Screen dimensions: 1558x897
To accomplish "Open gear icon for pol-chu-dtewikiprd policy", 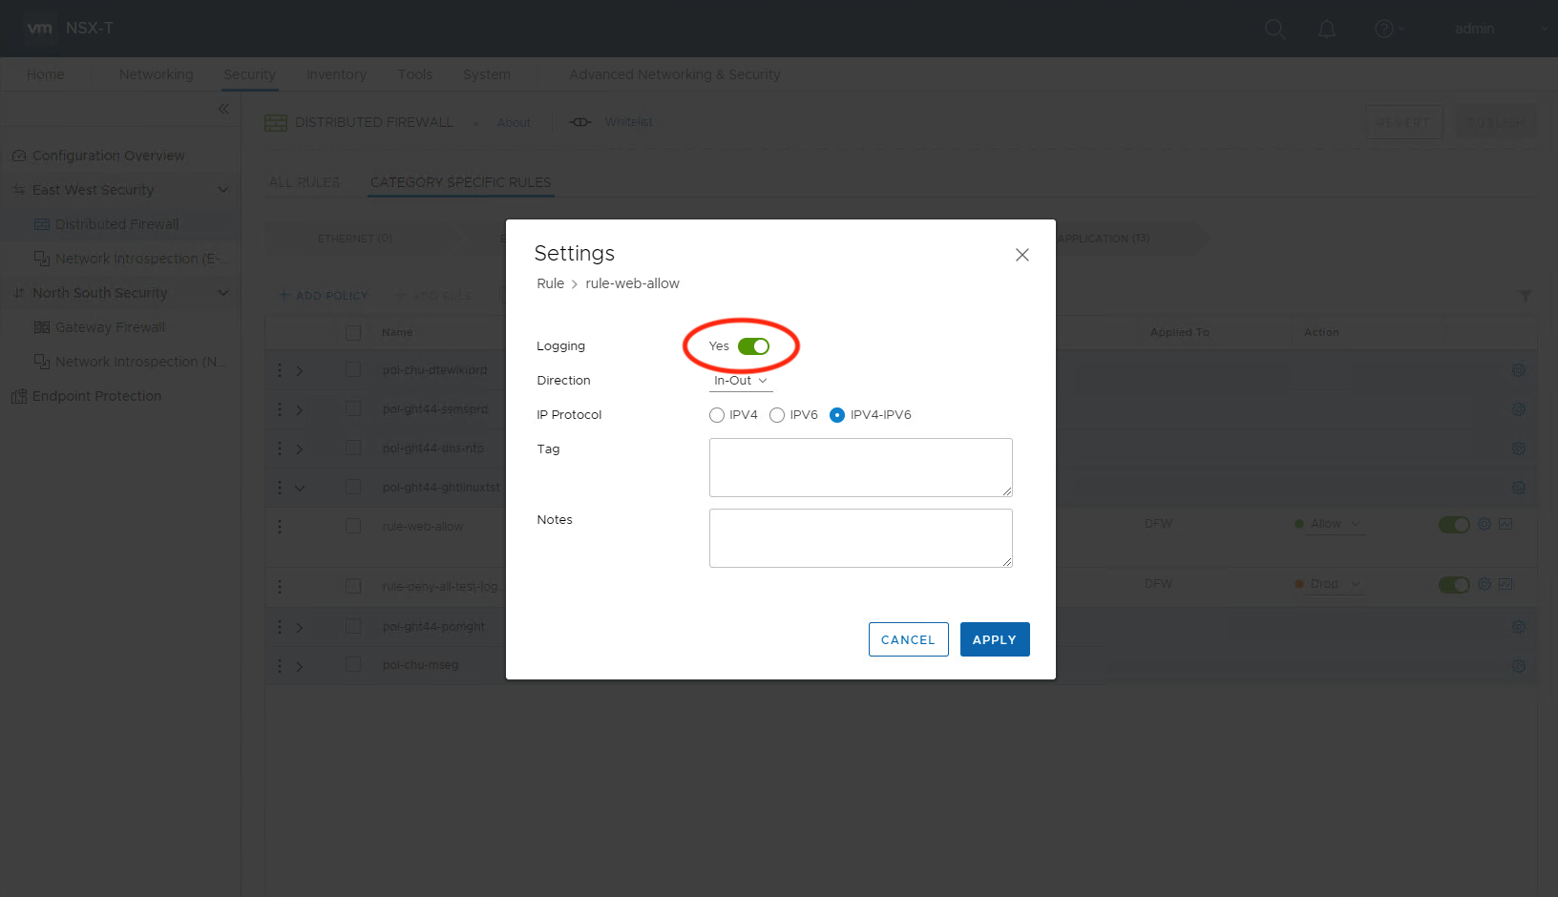I will 1518,370.
